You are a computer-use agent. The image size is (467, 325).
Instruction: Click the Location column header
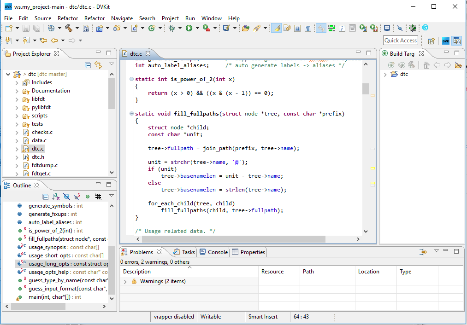[x=376, y=272]
